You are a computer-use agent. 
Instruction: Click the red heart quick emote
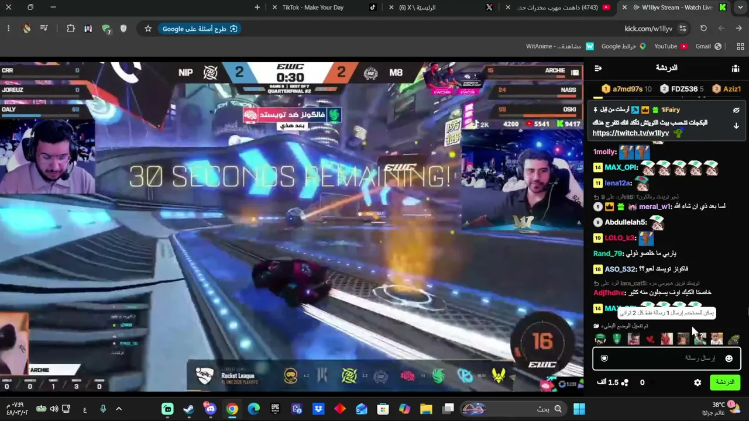coord(650,339)
